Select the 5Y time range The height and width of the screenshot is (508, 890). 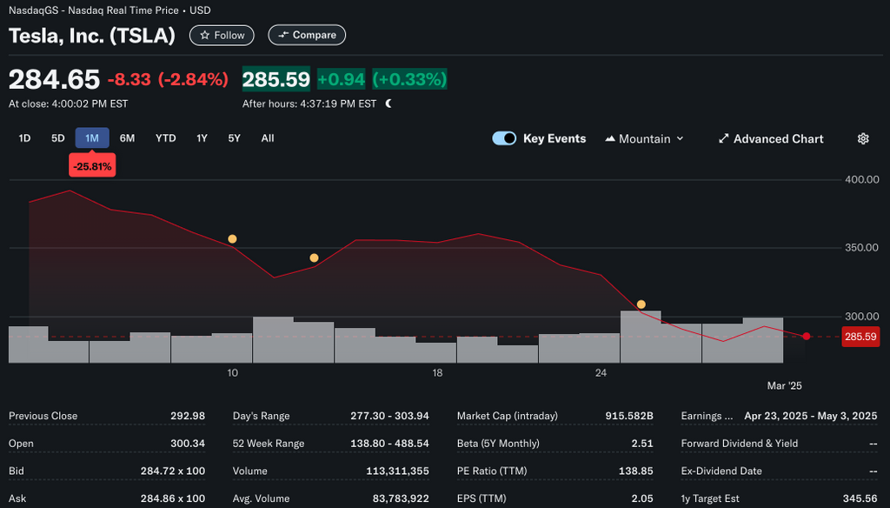[234, 138]
